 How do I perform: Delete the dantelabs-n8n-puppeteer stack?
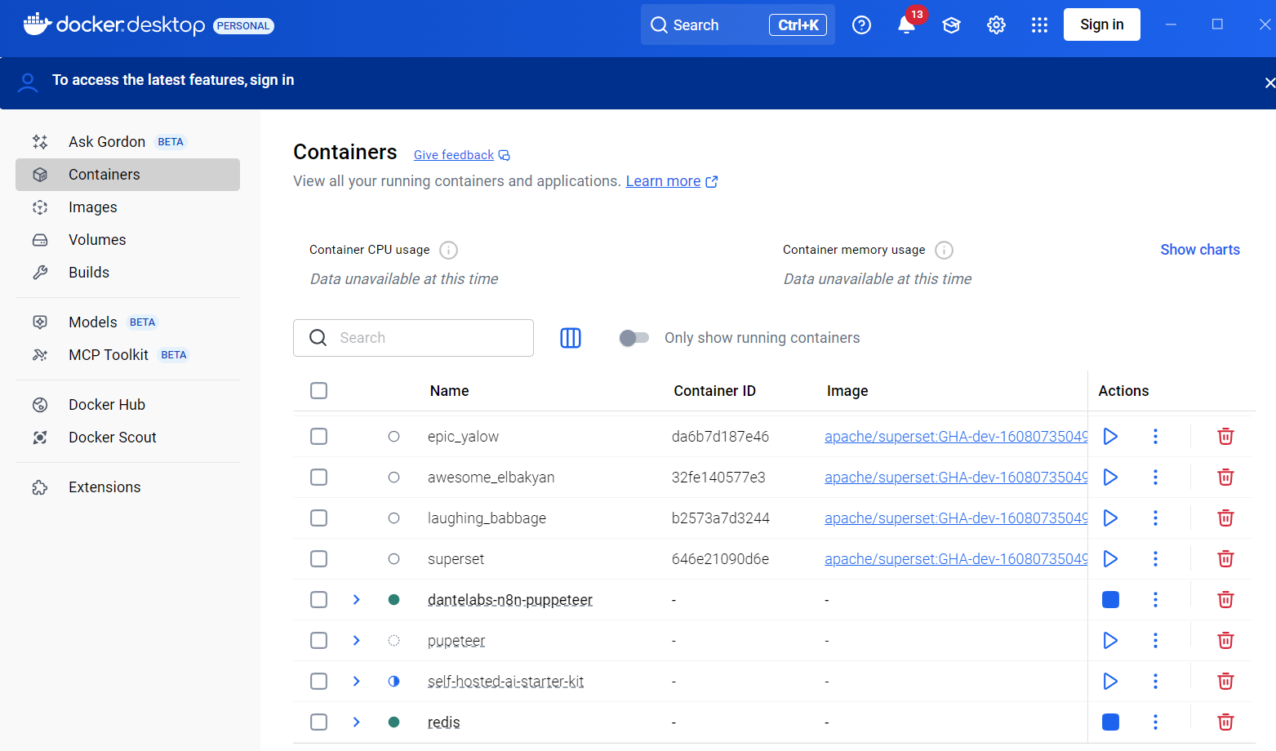click(1225, 600)
